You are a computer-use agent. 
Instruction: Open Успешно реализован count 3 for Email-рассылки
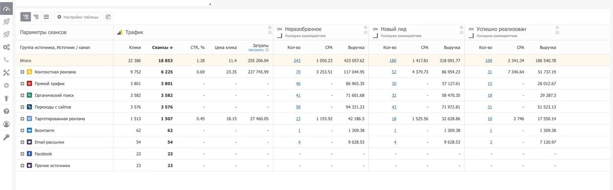pos(491,142)
